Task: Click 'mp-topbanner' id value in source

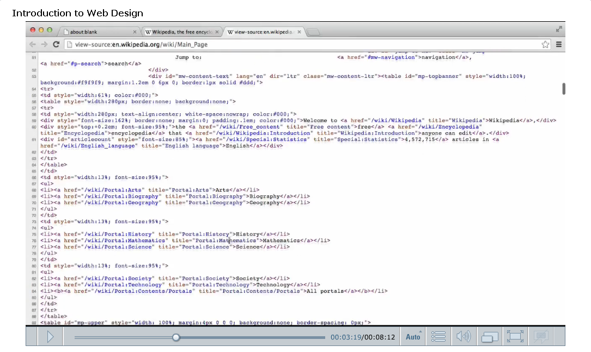Action: click(438, 76)
